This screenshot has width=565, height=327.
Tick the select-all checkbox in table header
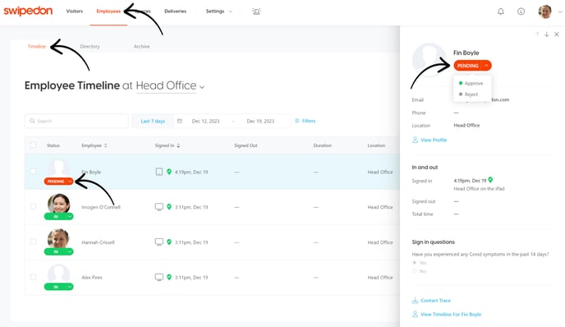click(x=33, y=145)
